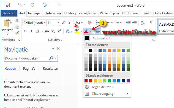Show paragraph marks with pilcrow icon
This screenshot has height=108, width=174.
[x=151, y=23]
